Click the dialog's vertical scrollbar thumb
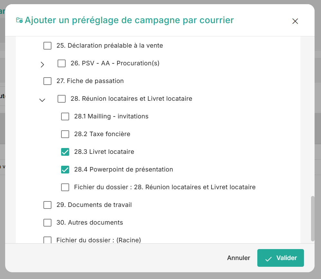 point(313,218)
